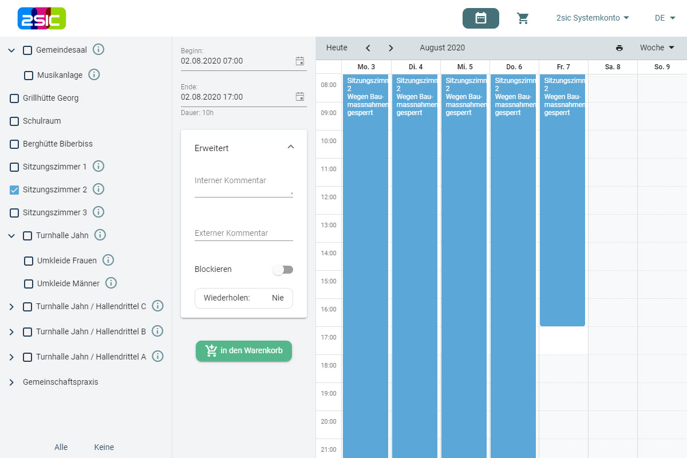
Task: Expand Turnhalle Jahn / Hallendrittel C
Action: pyautogui.click(x=11, y=307)
